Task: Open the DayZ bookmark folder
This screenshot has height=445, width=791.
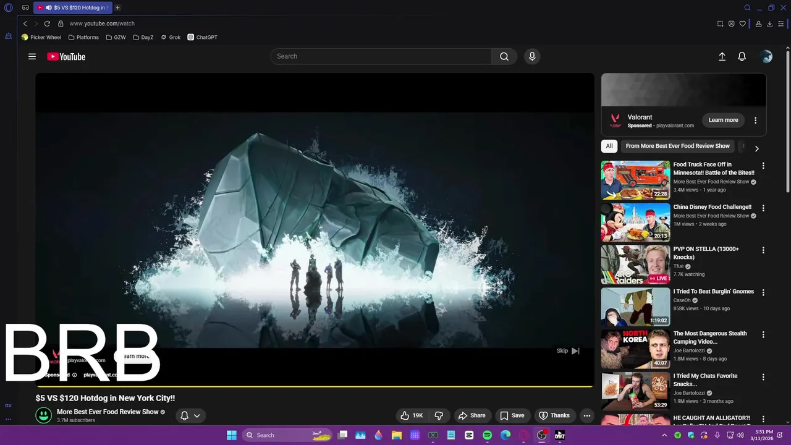Action: [x=143, y=37]
